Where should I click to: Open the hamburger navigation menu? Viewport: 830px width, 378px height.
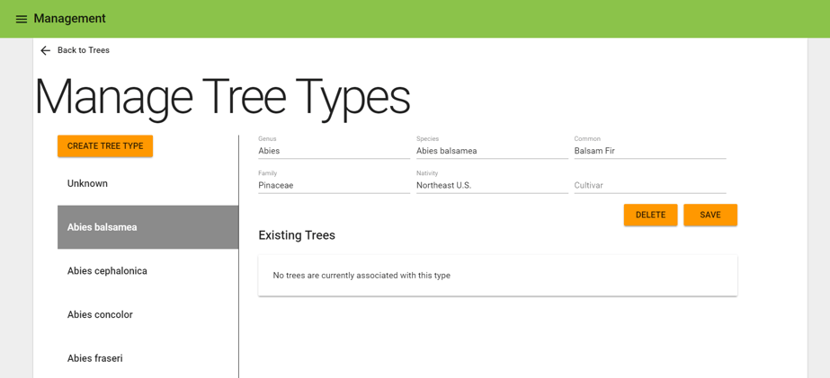click(22, 19)
